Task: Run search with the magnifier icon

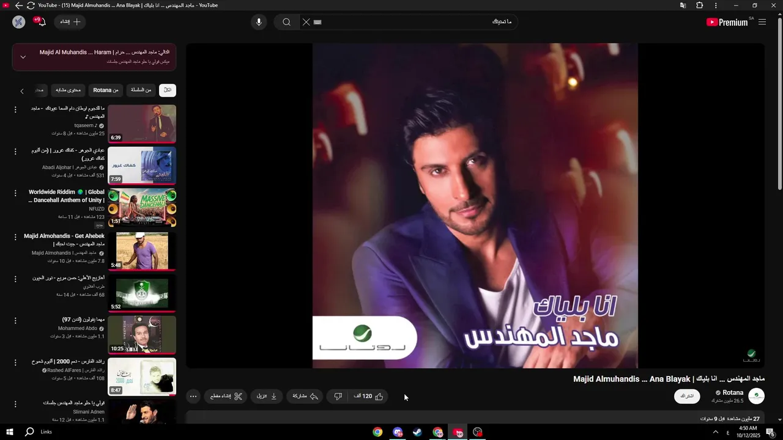Action: tap(286, 22)
